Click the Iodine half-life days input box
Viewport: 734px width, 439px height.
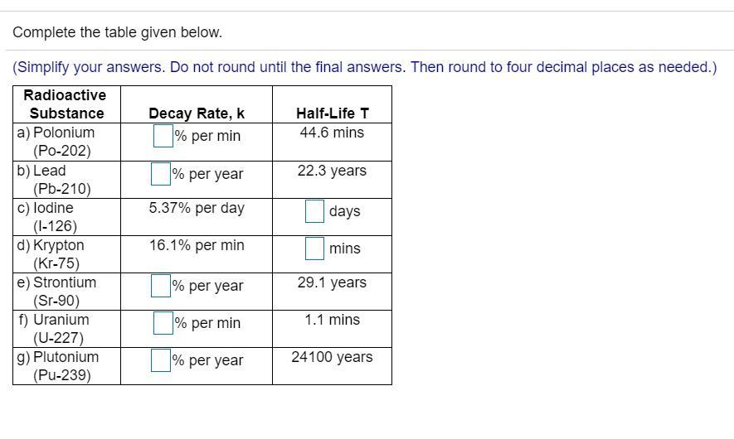pos(314,211)
